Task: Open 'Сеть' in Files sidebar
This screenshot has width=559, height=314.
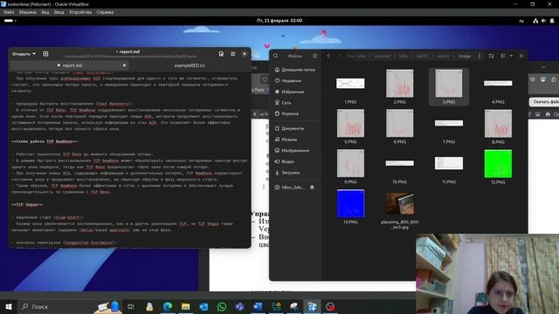Action: (x=294, y=103)
